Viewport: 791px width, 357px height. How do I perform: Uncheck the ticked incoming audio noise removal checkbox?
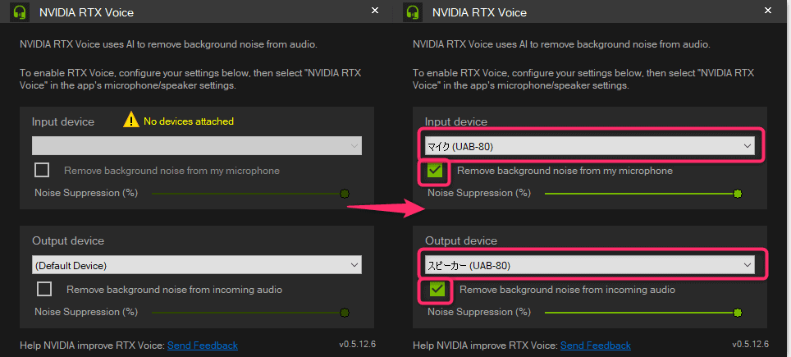click(437, 289)
